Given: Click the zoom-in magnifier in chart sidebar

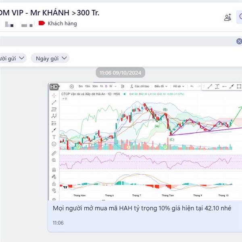Looking at the screenshot, I should click(x=54, y=160).
